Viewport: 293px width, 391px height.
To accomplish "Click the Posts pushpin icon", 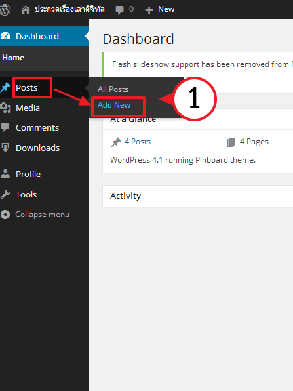I will 5,87.
